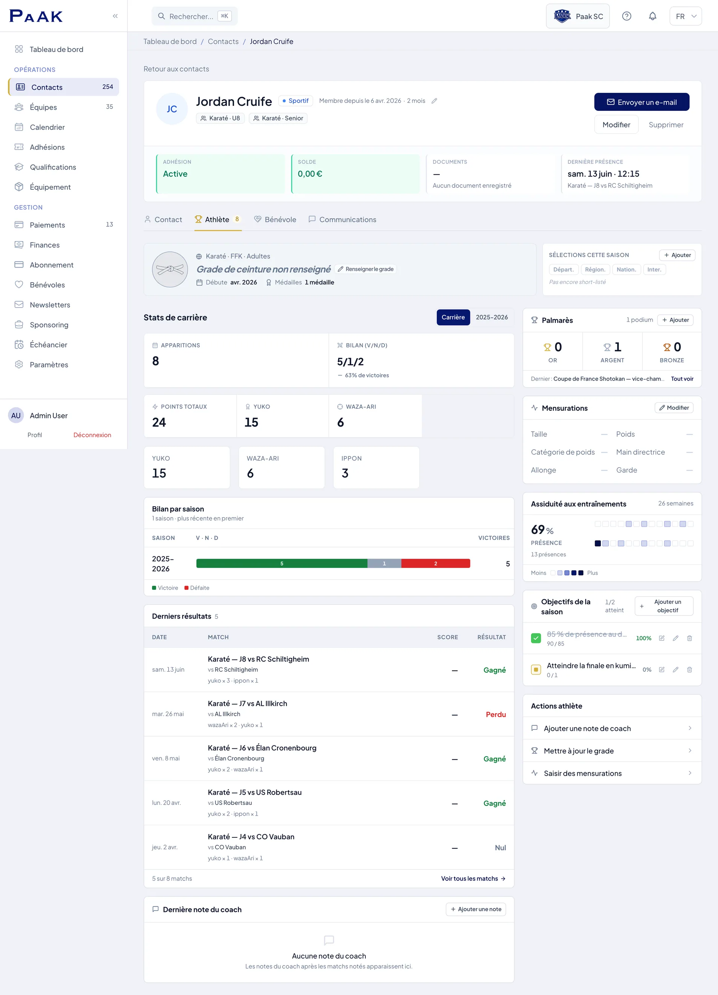This screenshot has height=995, width=718.
Task: Open the FR language dropdown
Action: pyautogui.click(x=685, y=16)
